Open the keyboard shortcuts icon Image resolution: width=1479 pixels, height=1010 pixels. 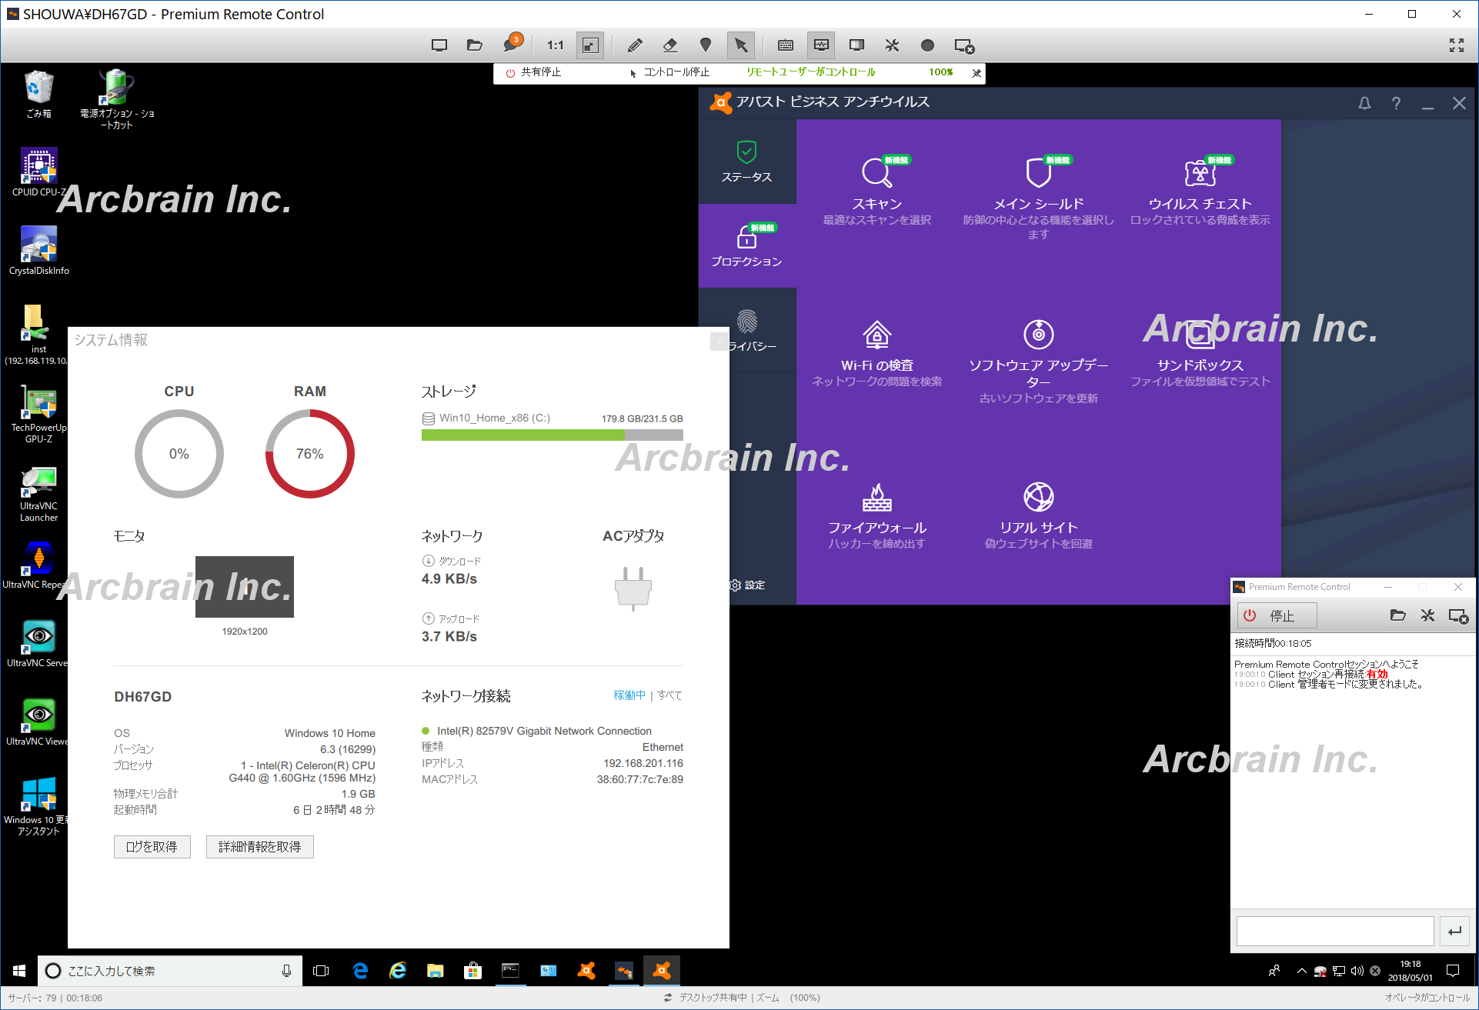pyautogui.click(x=786, y=45)
